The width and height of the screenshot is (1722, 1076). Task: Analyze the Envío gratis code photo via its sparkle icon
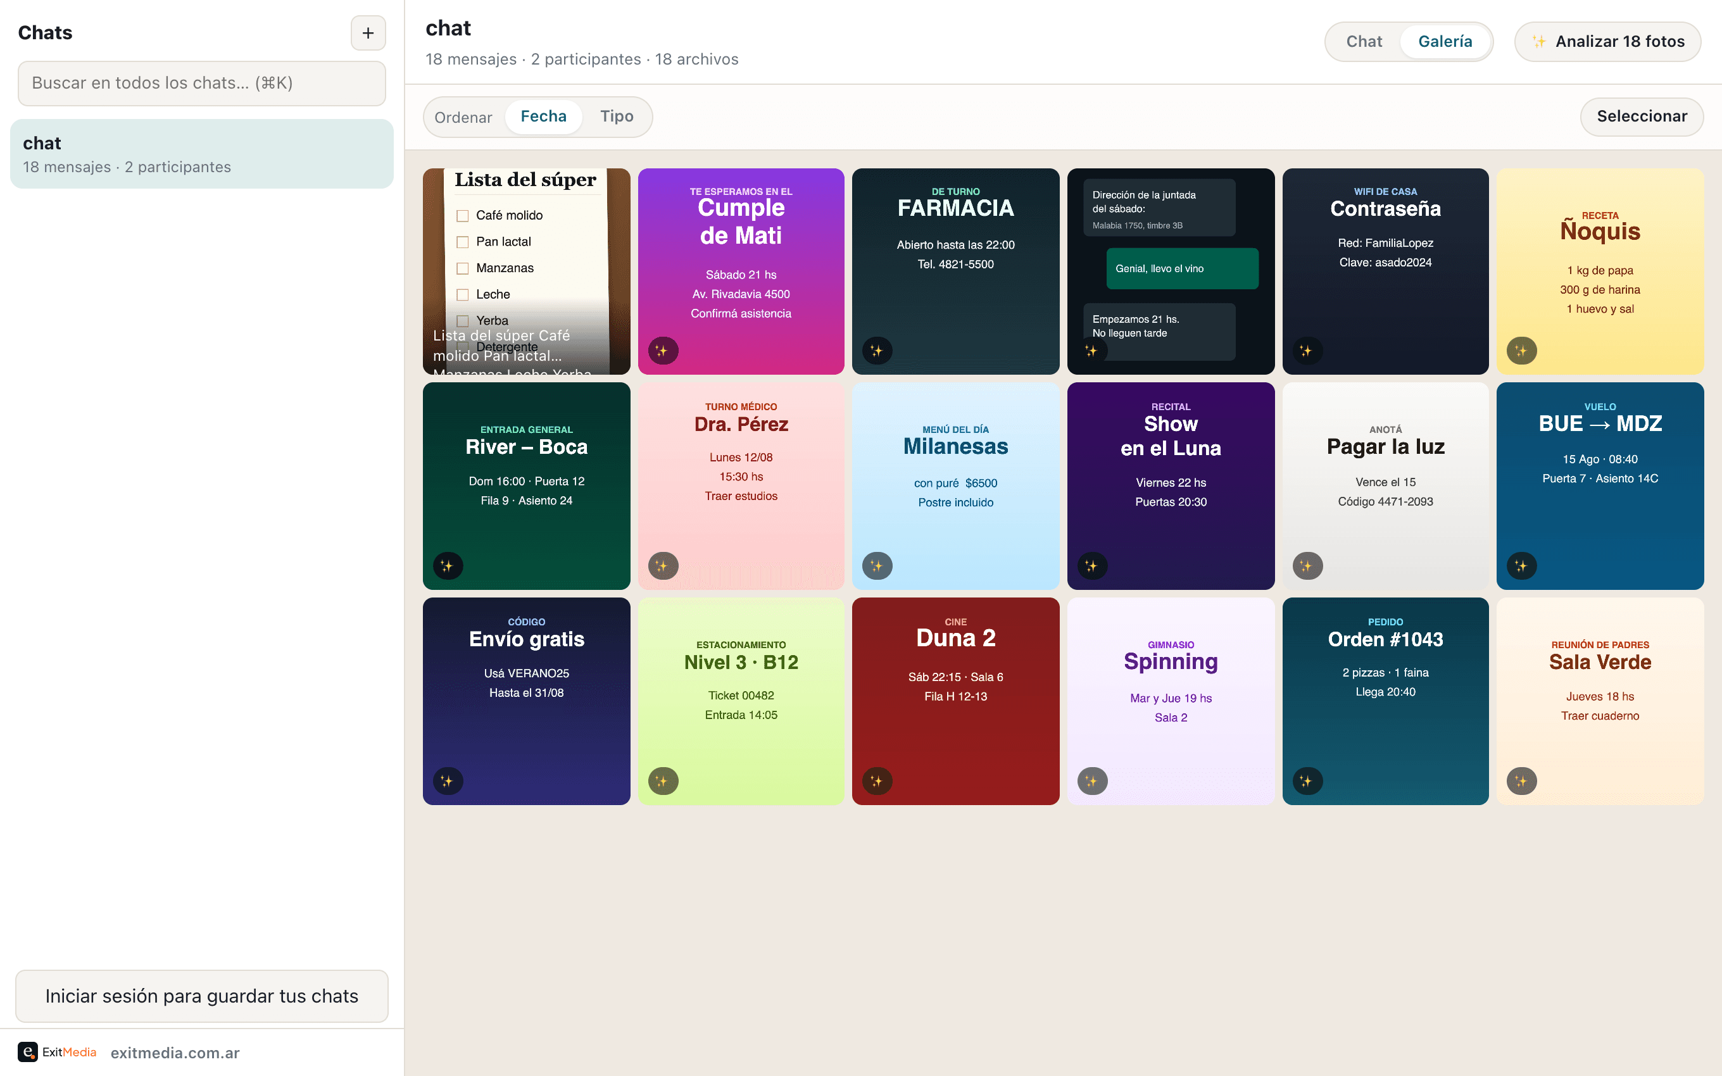448,780
